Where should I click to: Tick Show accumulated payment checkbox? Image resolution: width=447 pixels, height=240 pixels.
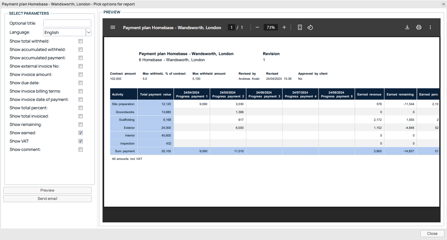click(x=81, y=58)
